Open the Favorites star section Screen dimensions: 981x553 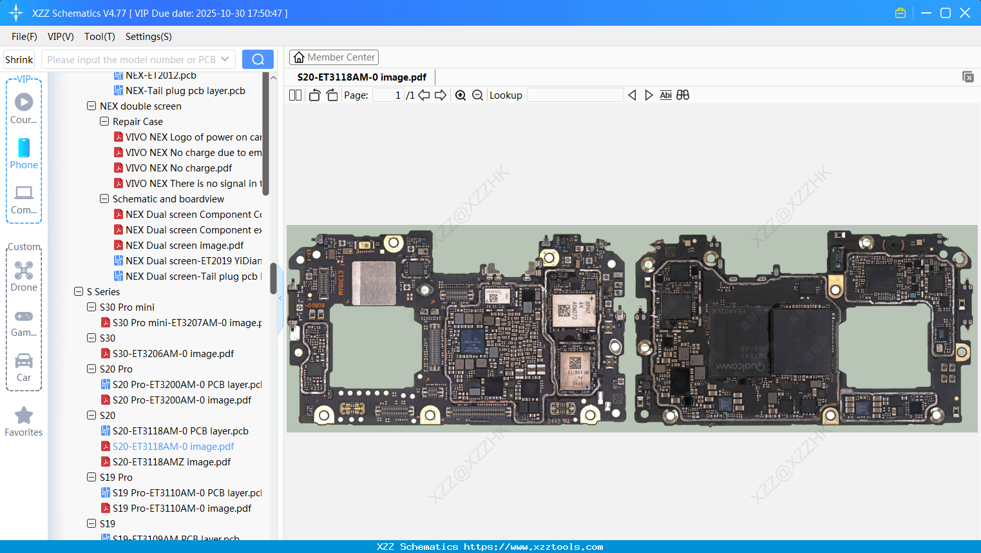pos(24,422)
